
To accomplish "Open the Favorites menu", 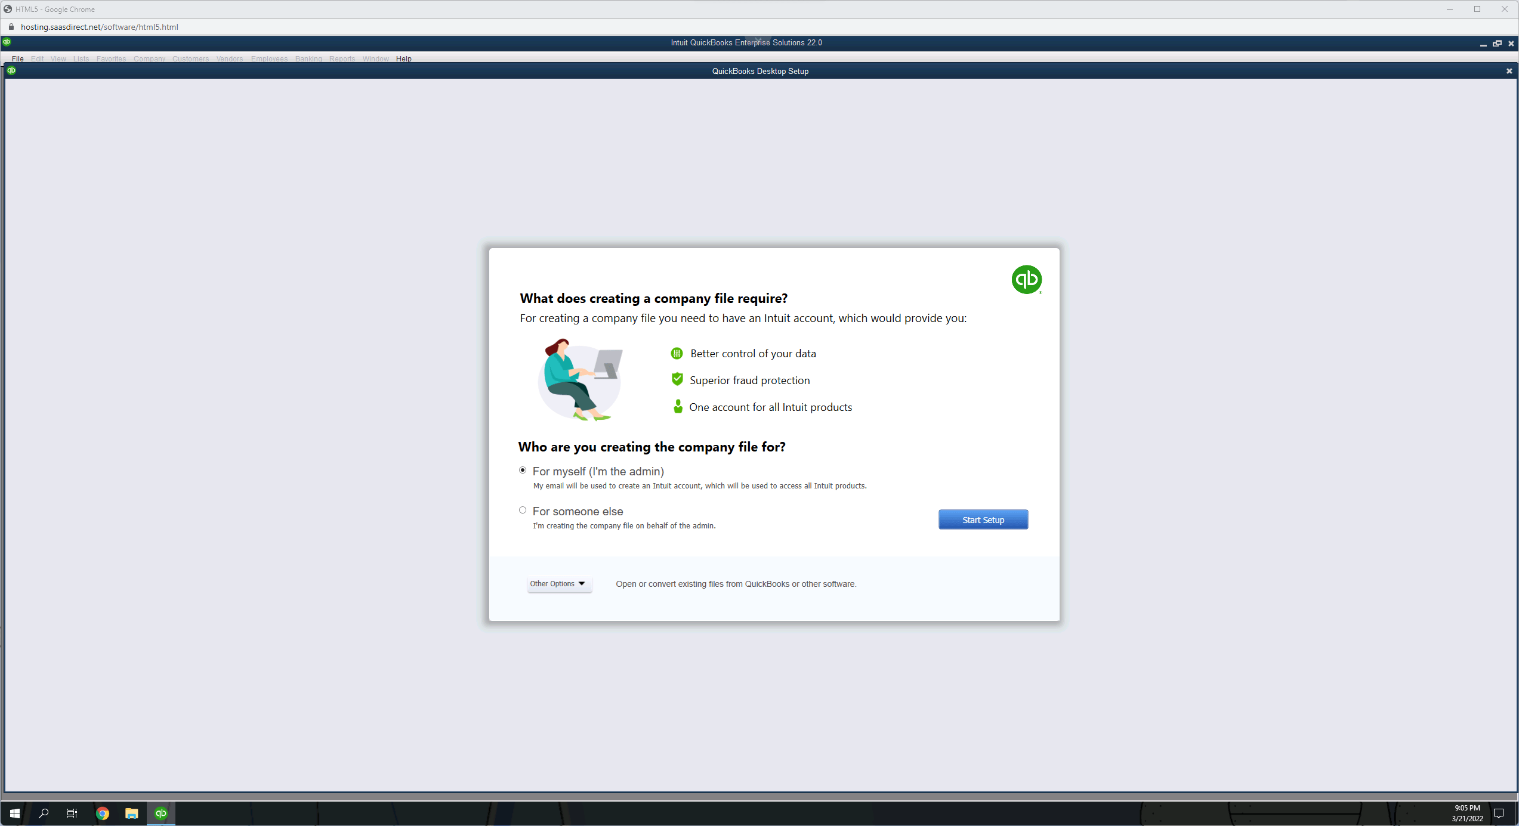I will (x=111, y=58).
